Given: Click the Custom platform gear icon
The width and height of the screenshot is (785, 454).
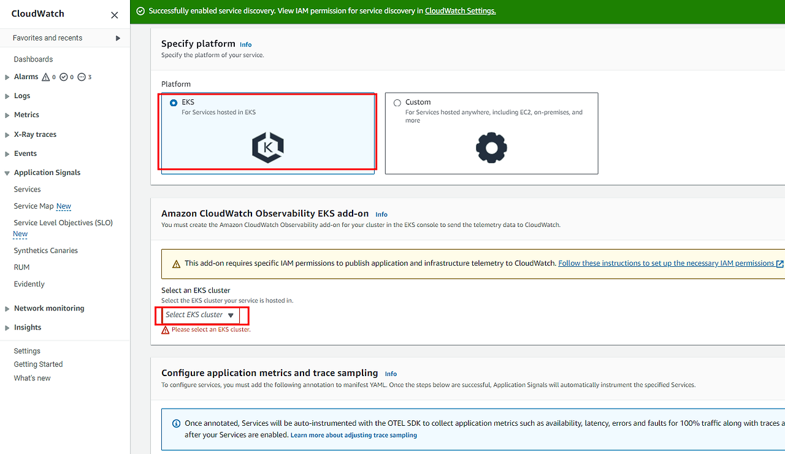Looking at the screenshot, I should point(491,148).
